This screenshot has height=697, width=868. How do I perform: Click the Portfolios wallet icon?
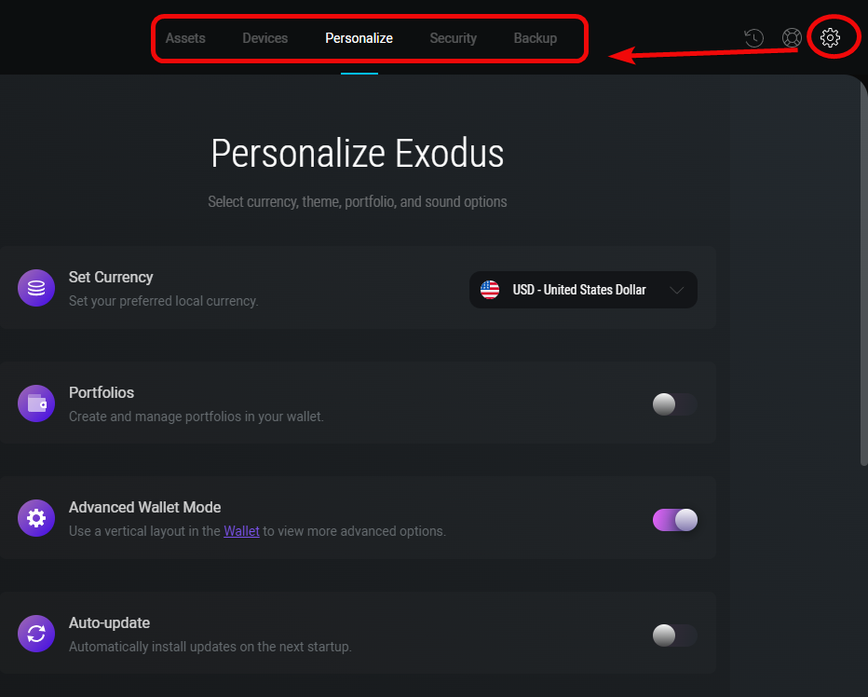(x=36, y=403)
